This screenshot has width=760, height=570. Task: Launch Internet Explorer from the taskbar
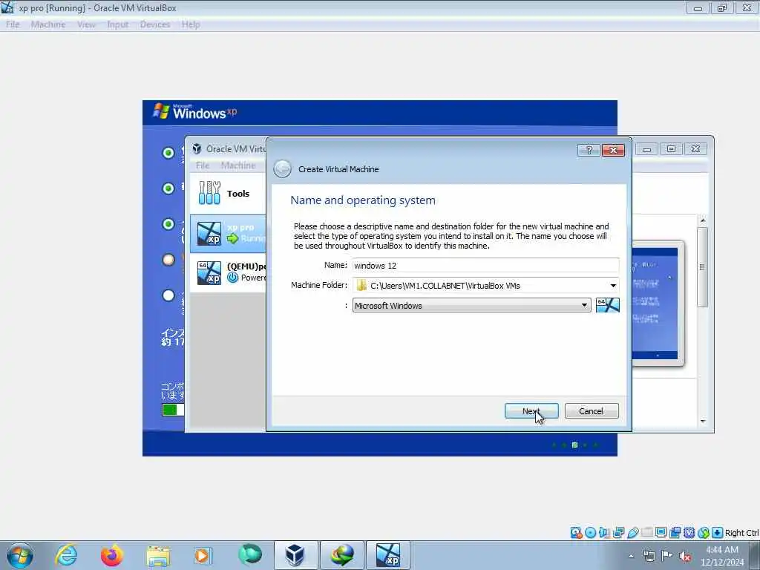(66, 555)
